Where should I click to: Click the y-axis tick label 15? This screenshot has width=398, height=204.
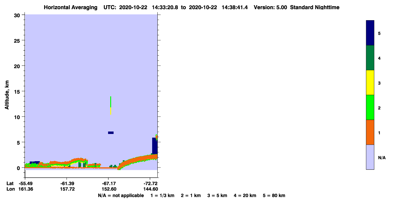click(x=18, y=91)
